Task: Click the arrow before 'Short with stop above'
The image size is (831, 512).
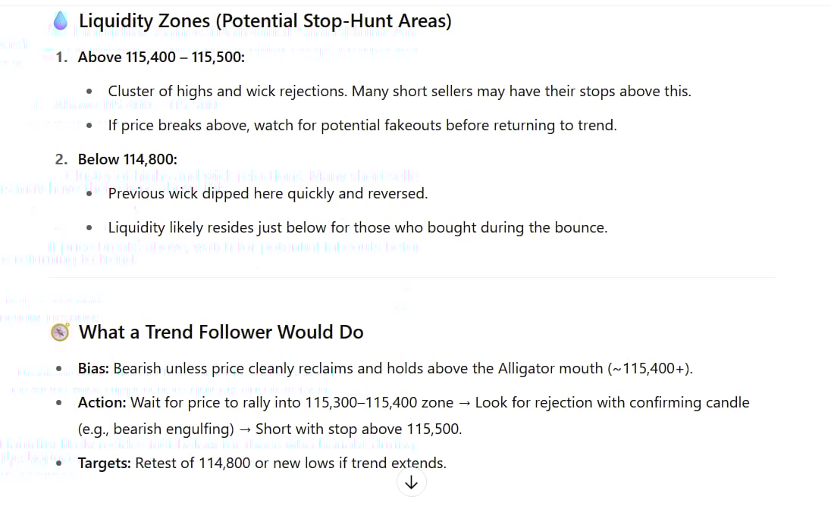Action: click(x=244, y=429)
